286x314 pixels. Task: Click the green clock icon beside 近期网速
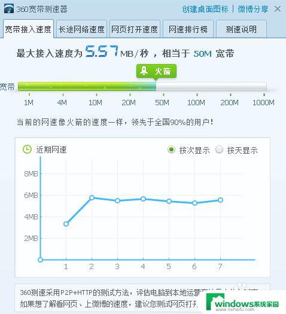(27, 150)
